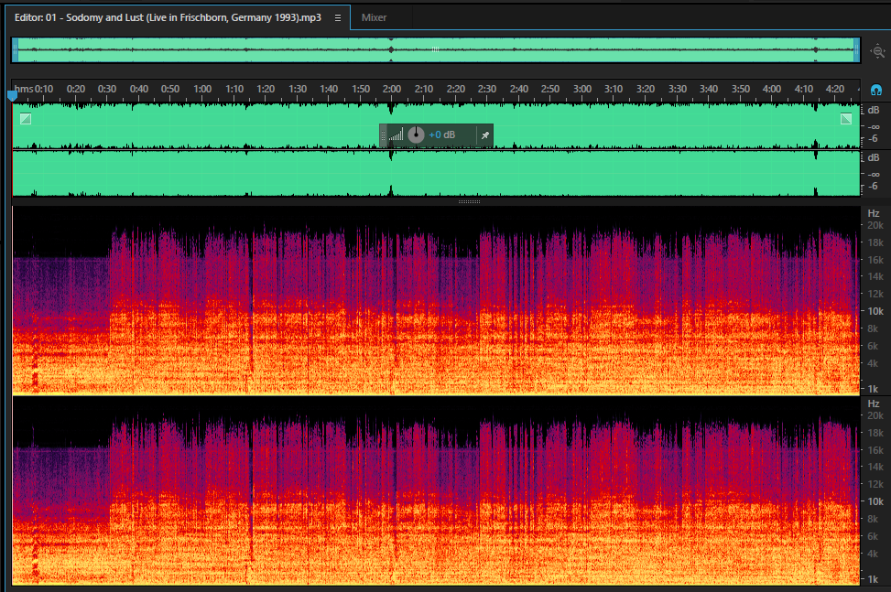Click the right handle of the overview navigator
This screenshot has height=592, width=891.
(856, 50)
